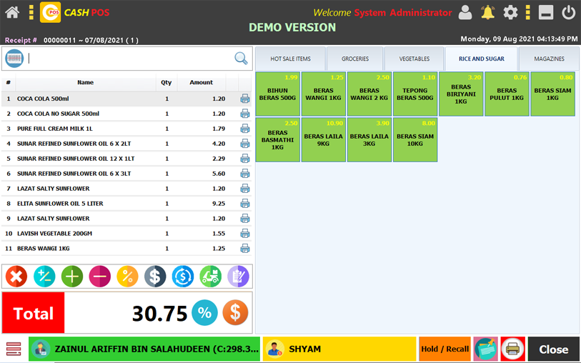Click the pink minus decrease quantity icon
Viewport: 581px width, 363px height.
(99, 277)
